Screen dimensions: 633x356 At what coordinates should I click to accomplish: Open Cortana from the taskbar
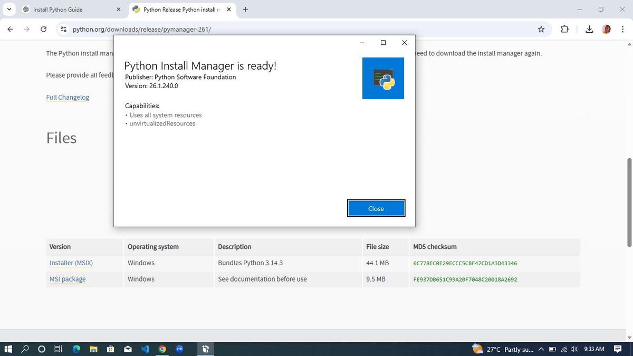pyautogui.click(x=42, y=349)
